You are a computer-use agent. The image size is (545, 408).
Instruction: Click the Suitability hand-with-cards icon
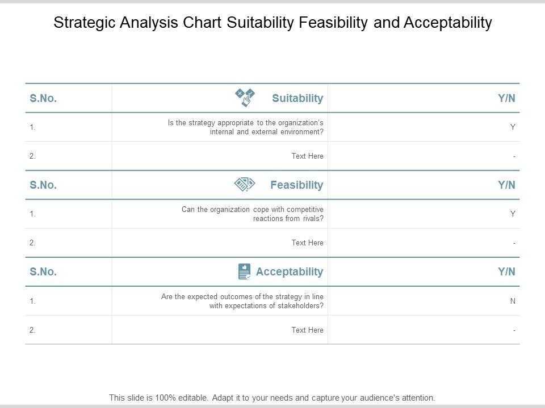click(x=245, y=97)
